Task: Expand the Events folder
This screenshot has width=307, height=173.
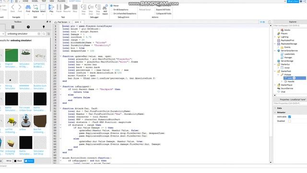Action: tap(278, 47)
